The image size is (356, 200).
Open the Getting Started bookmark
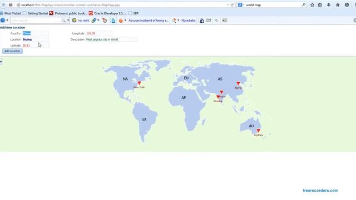[x=36, y=13]
